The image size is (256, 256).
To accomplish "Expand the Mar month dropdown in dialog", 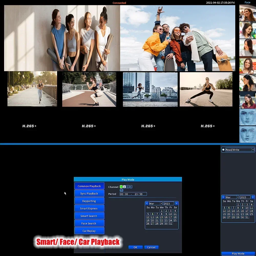I will (x=161, y=204).
